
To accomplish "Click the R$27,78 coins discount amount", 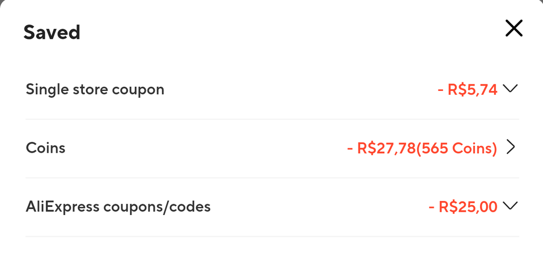I will (386, 148).
